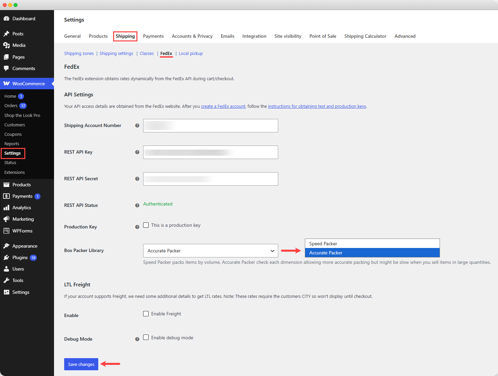The width and height of the screenshot is (498, 376).
Task: Go to Accounts & Privacy tab
Action: coord(192,36)
